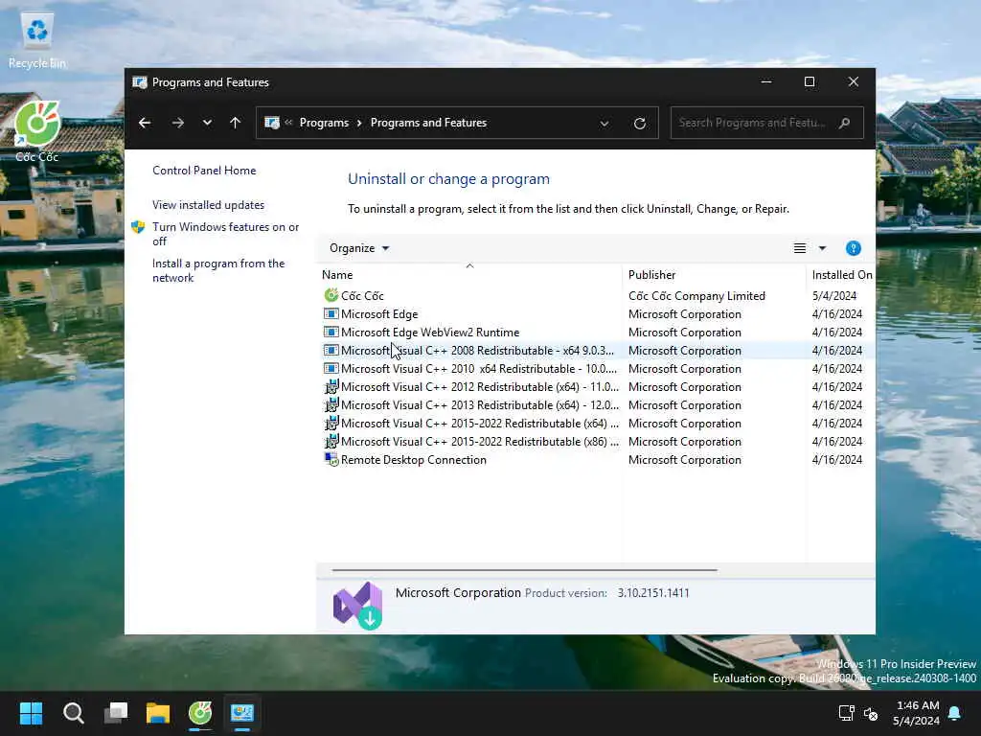
Task: Select Visual C++ 2015-2022 (x64) icon
Action: [331, 423]
